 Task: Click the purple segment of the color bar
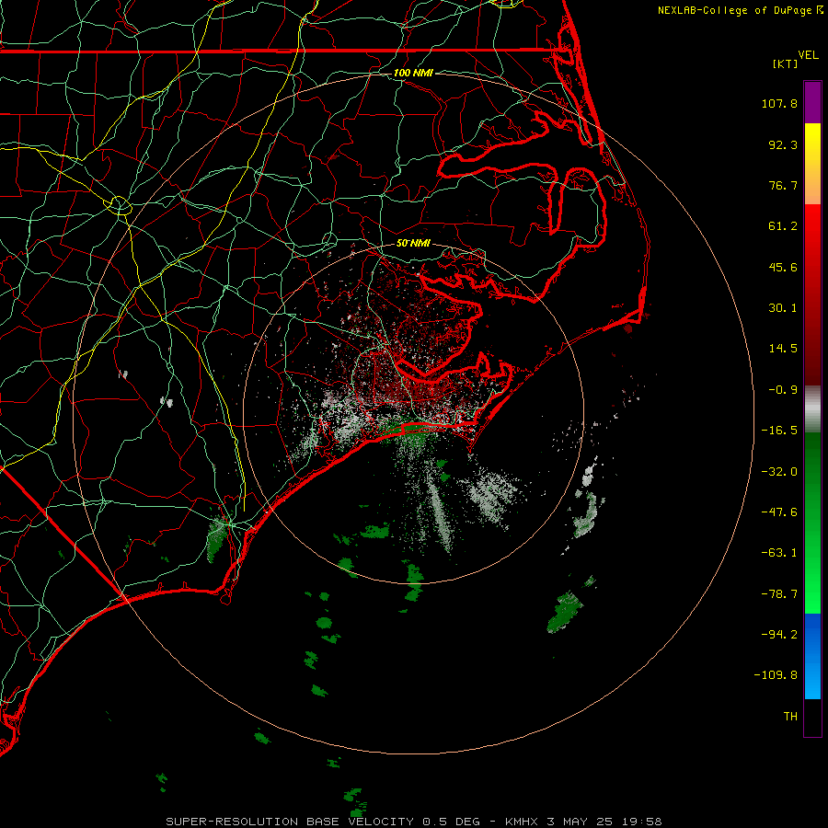click(812, 102)
